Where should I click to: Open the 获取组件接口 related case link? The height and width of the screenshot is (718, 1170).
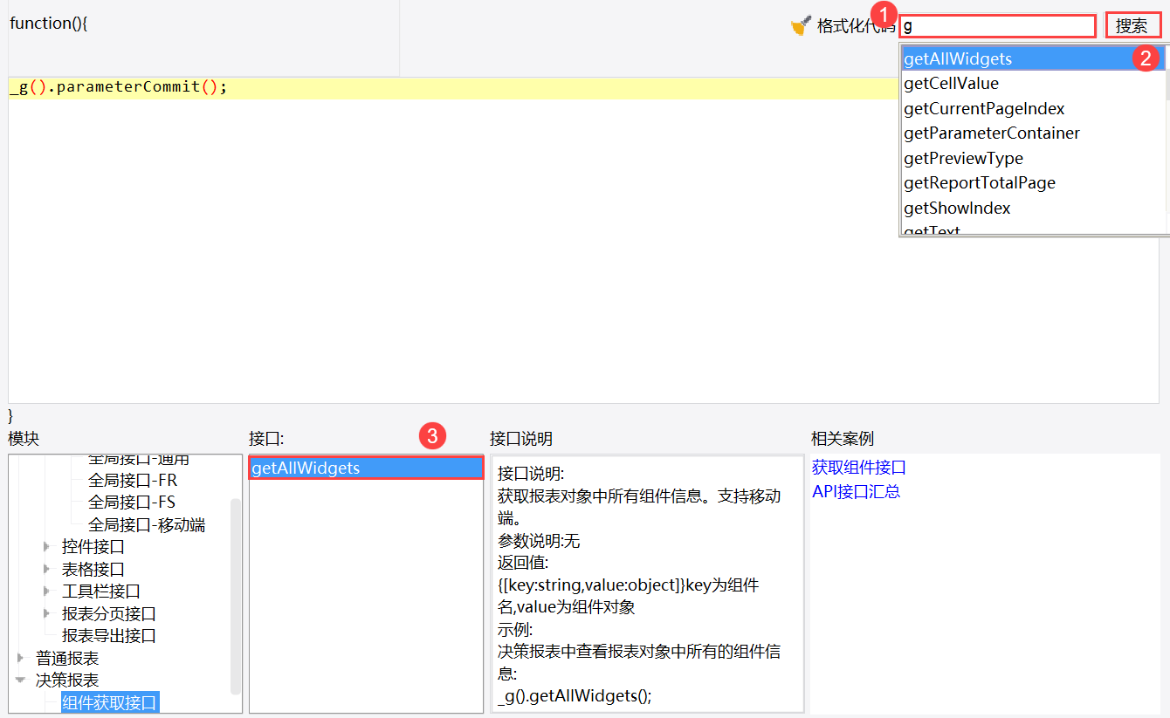pyautogui.click(x=859, y=468)
